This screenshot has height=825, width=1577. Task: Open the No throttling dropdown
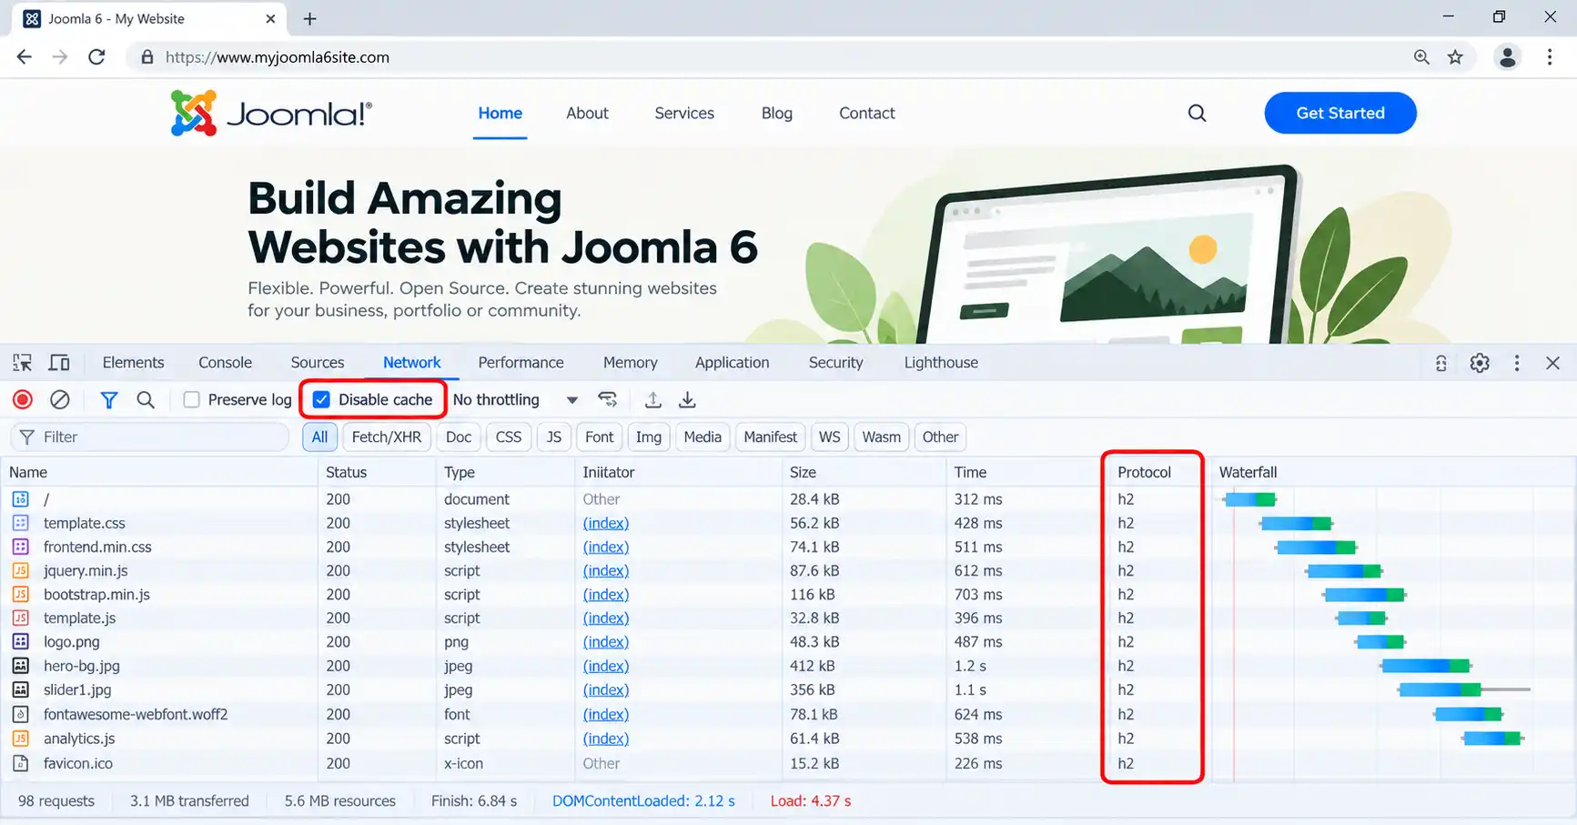[x=515, y=399]
